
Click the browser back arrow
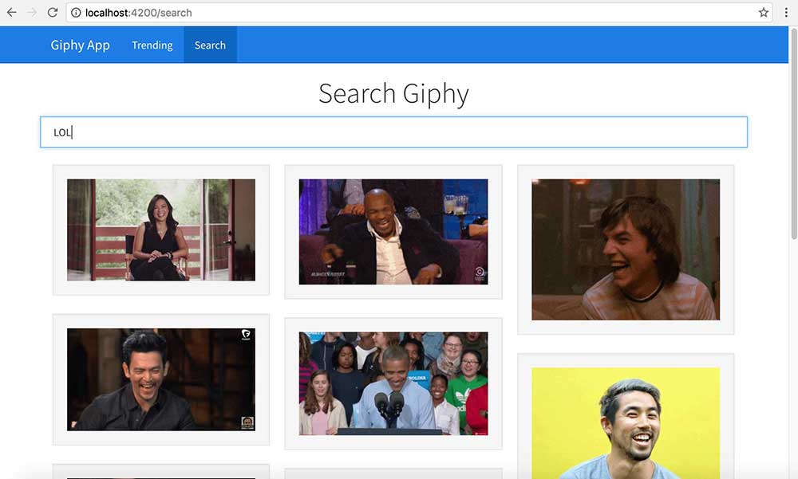(11, 13)
